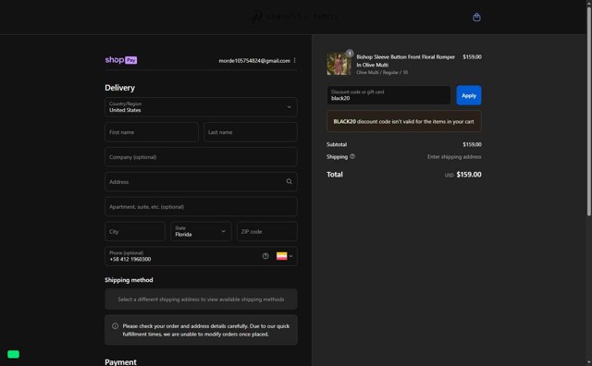Click the Company (optional) field
This screenshot has width=592, height=366.
click(x=201, y=157)
